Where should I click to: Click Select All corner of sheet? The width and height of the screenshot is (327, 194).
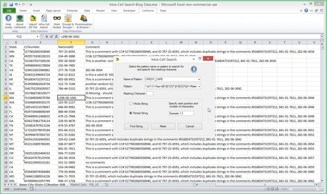[x=6, y=42]
